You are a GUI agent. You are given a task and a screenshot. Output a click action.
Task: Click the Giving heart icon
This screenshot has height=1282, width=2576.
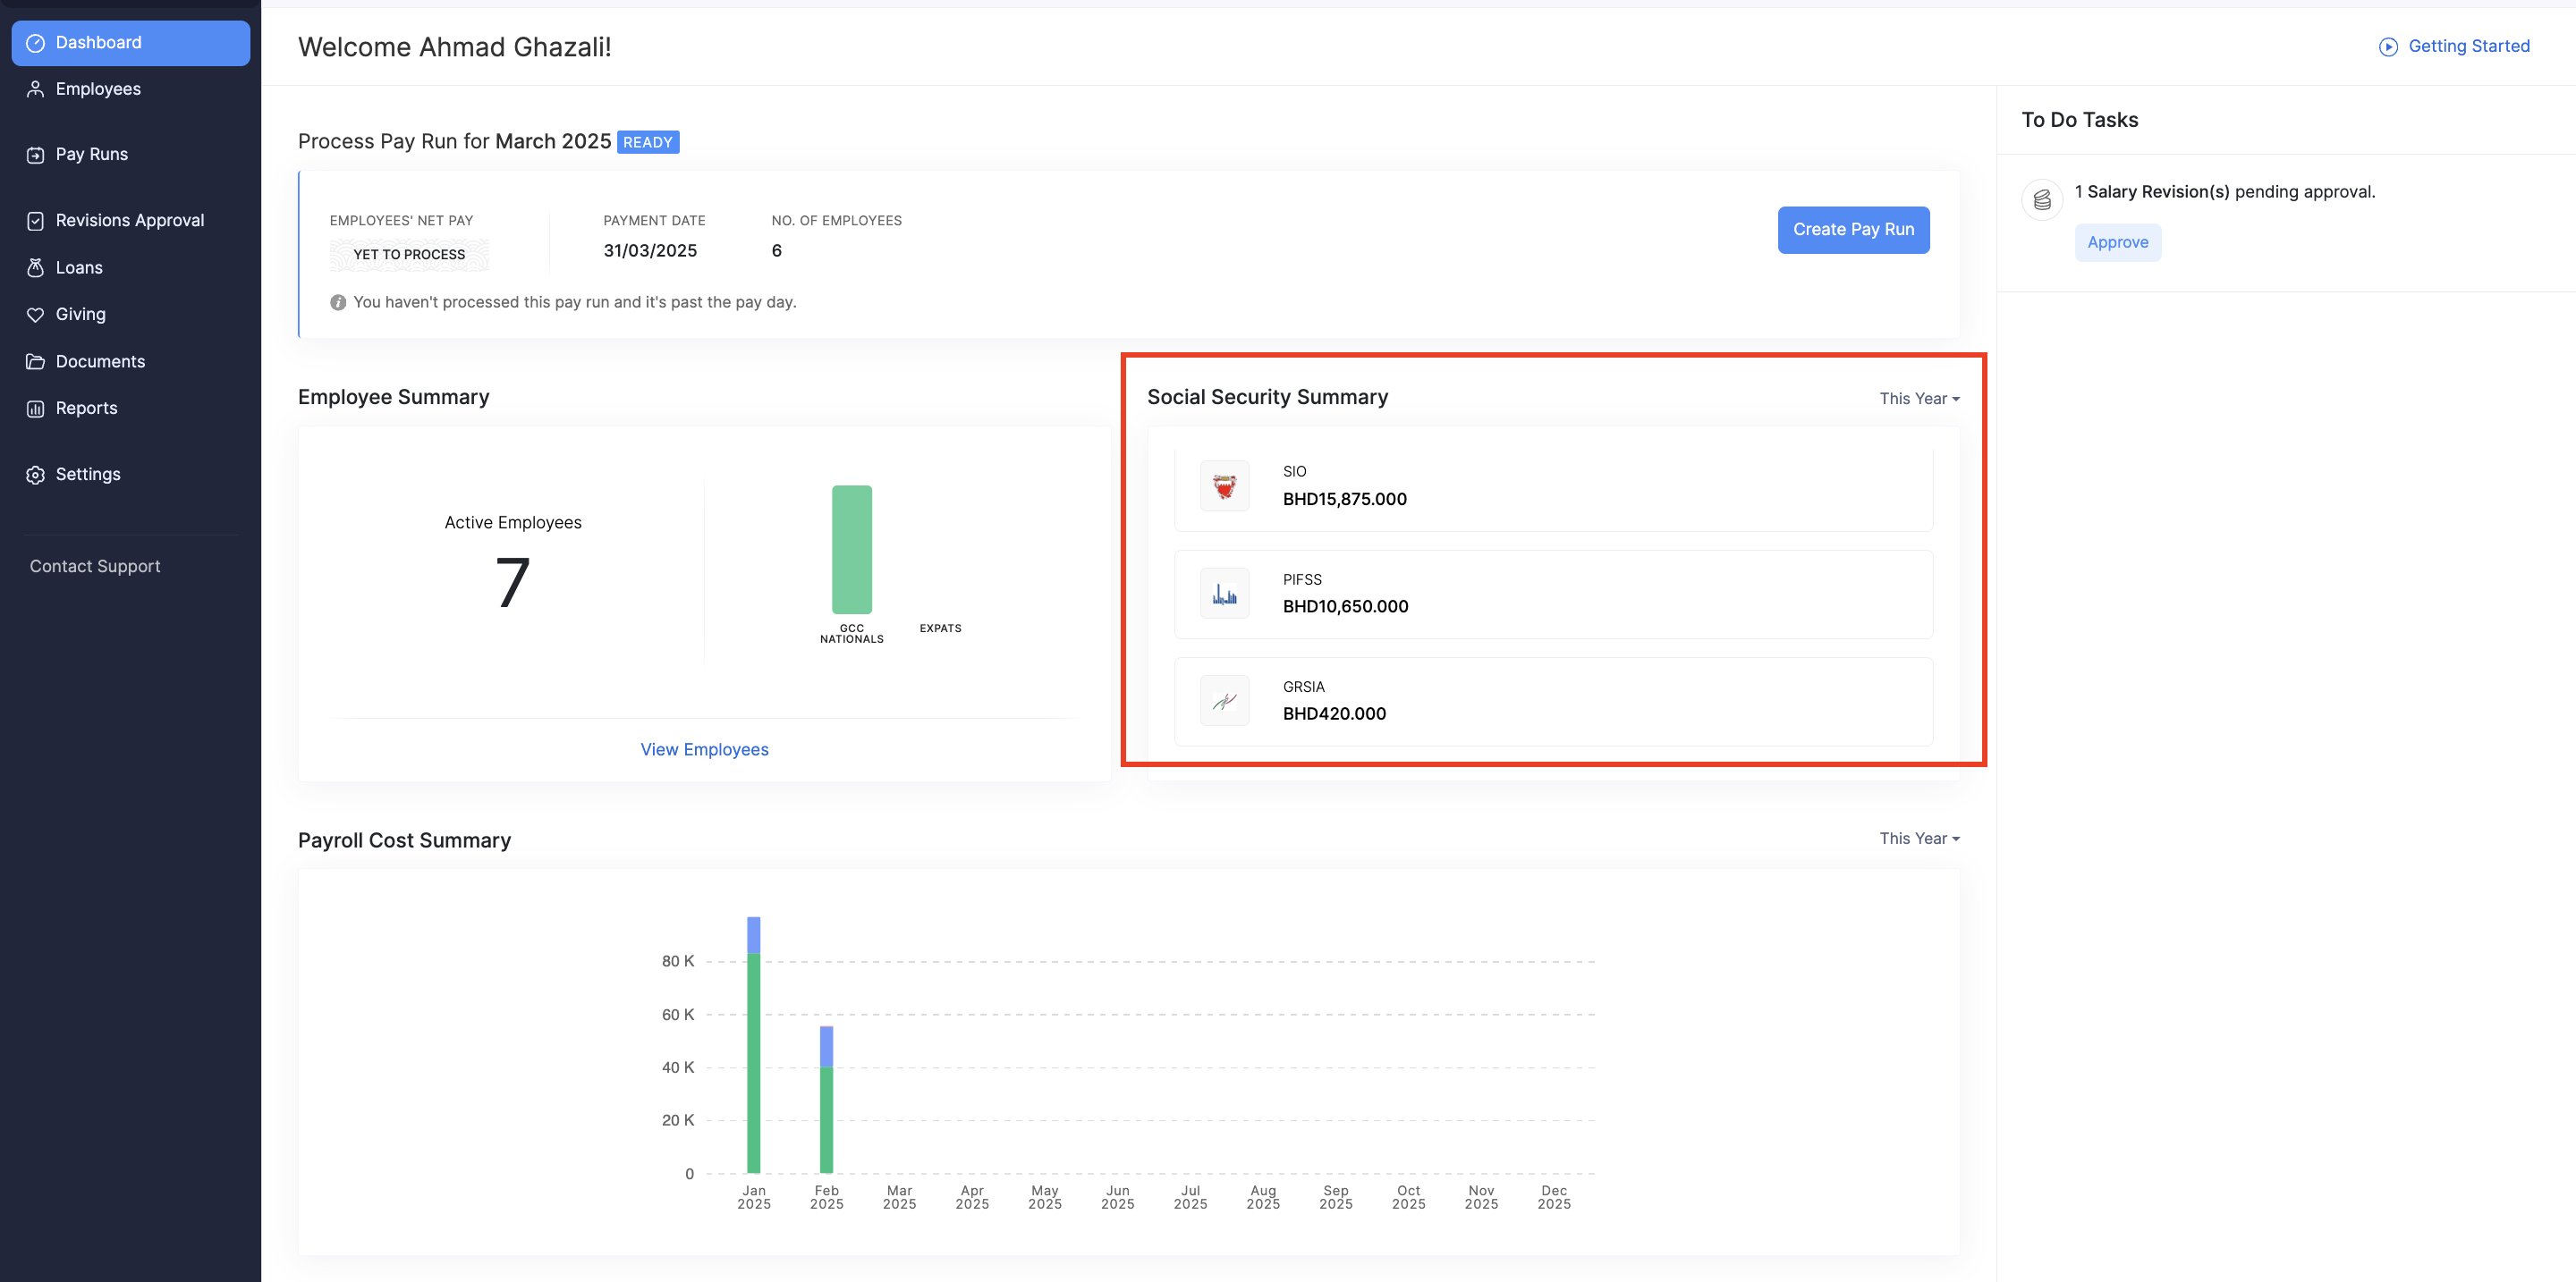[x=36, y=315]
